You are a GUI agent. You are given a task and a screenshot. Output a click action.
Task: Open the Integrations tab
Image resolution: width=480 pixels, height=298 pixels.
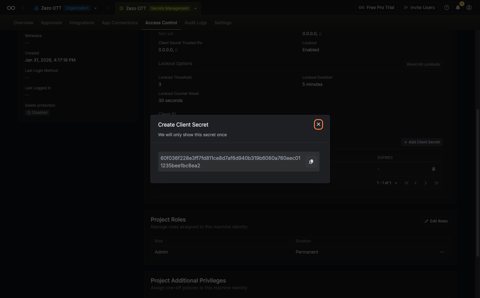tap(82, 23)
